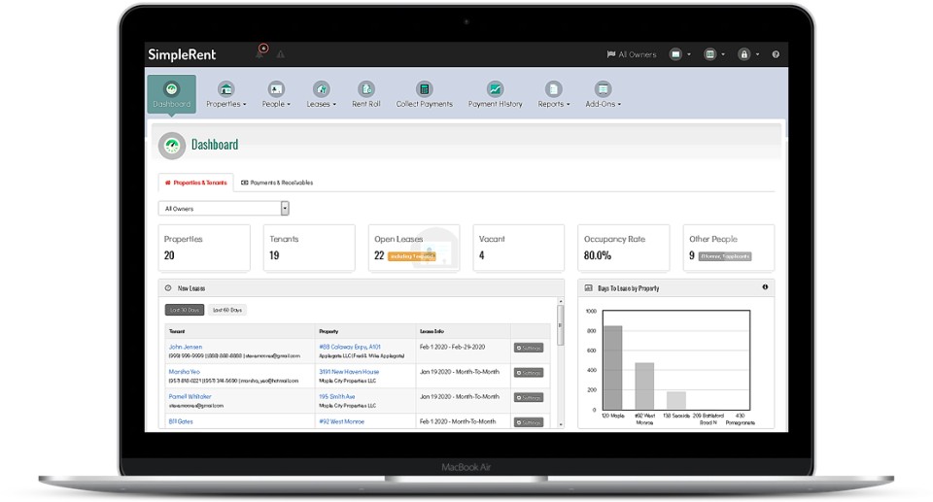933x502 pixels.
Task: Open the notifications bell icon
Action: (260, 53)
